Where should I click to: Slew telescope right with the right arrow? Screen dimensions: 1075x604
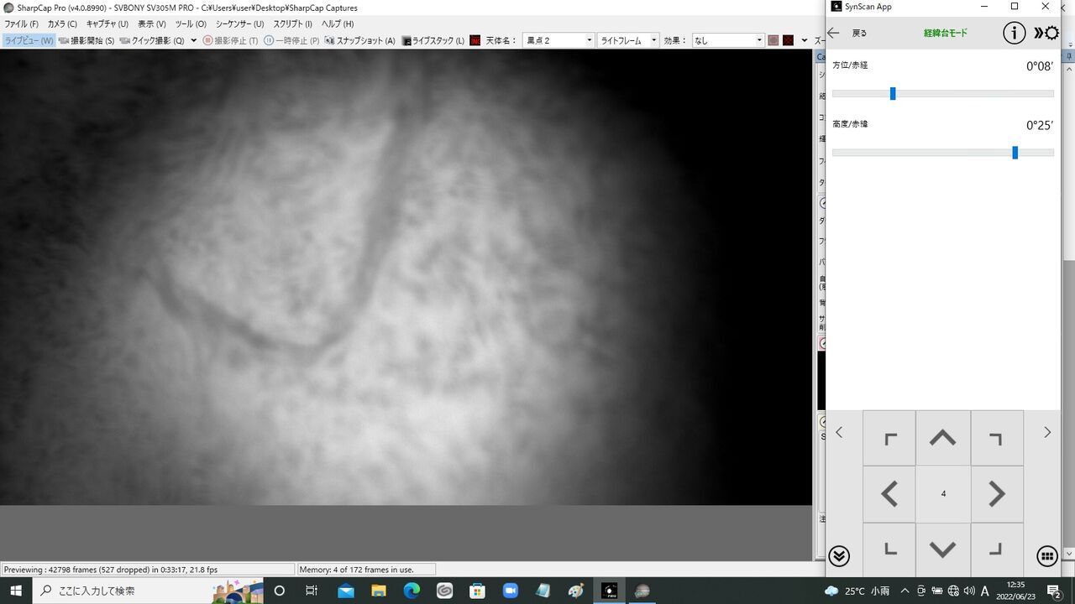click(x=997, y=494)
